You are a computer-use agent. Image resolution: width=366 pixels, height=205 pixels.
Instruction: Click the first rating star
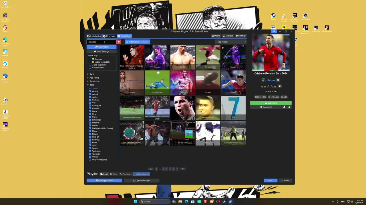tap(262, 86)
